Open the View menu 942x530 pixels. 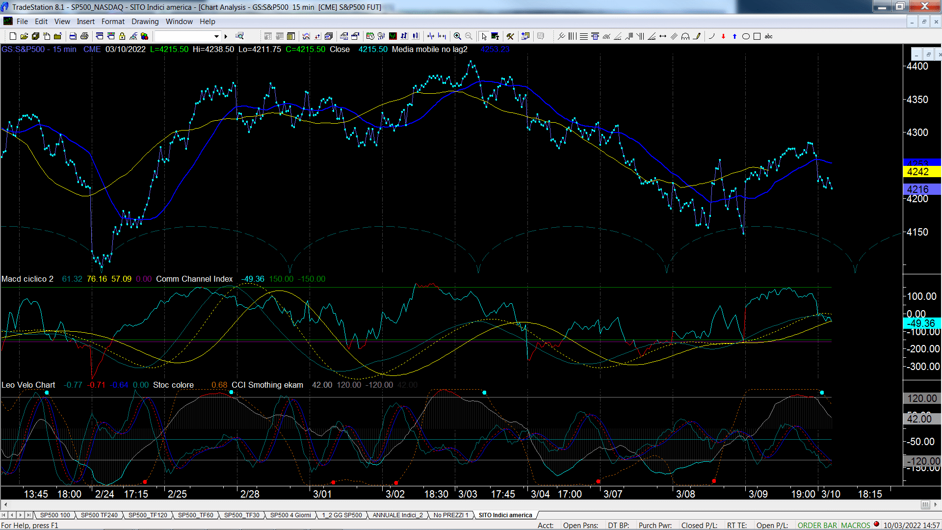[x=62, y=22]
